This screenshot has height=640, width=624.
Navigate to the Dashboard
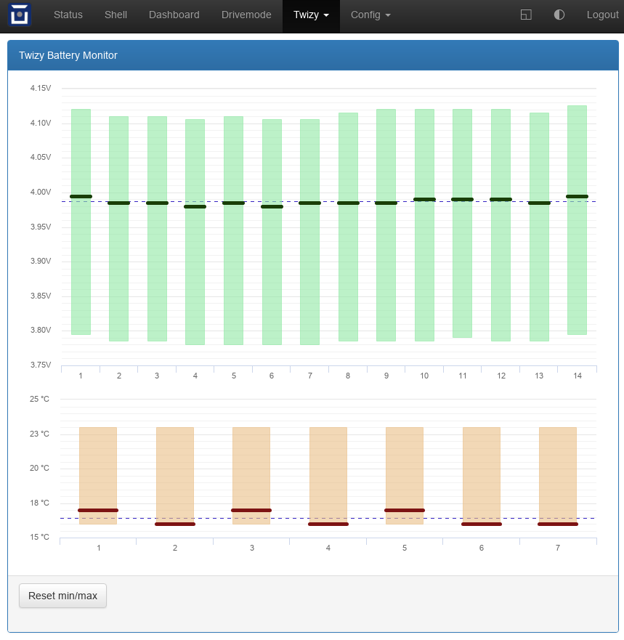click(174, 15)
